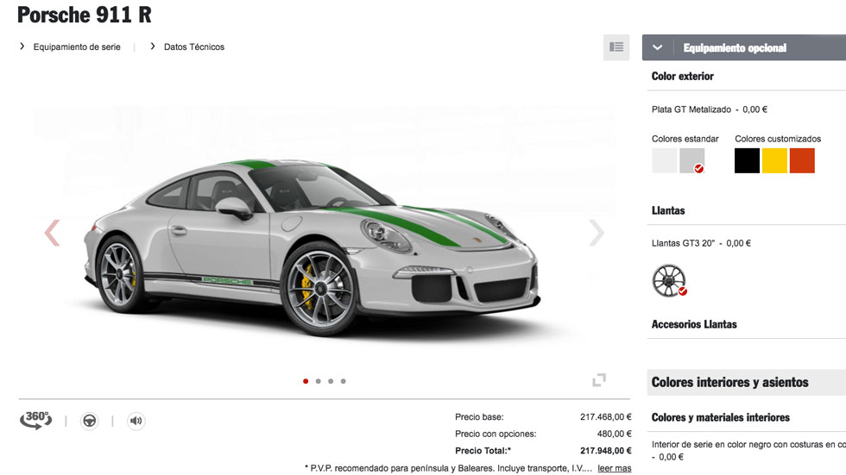Show next car image with right arrow
Viewport: 846px width, 475px height.
[596, 233]
